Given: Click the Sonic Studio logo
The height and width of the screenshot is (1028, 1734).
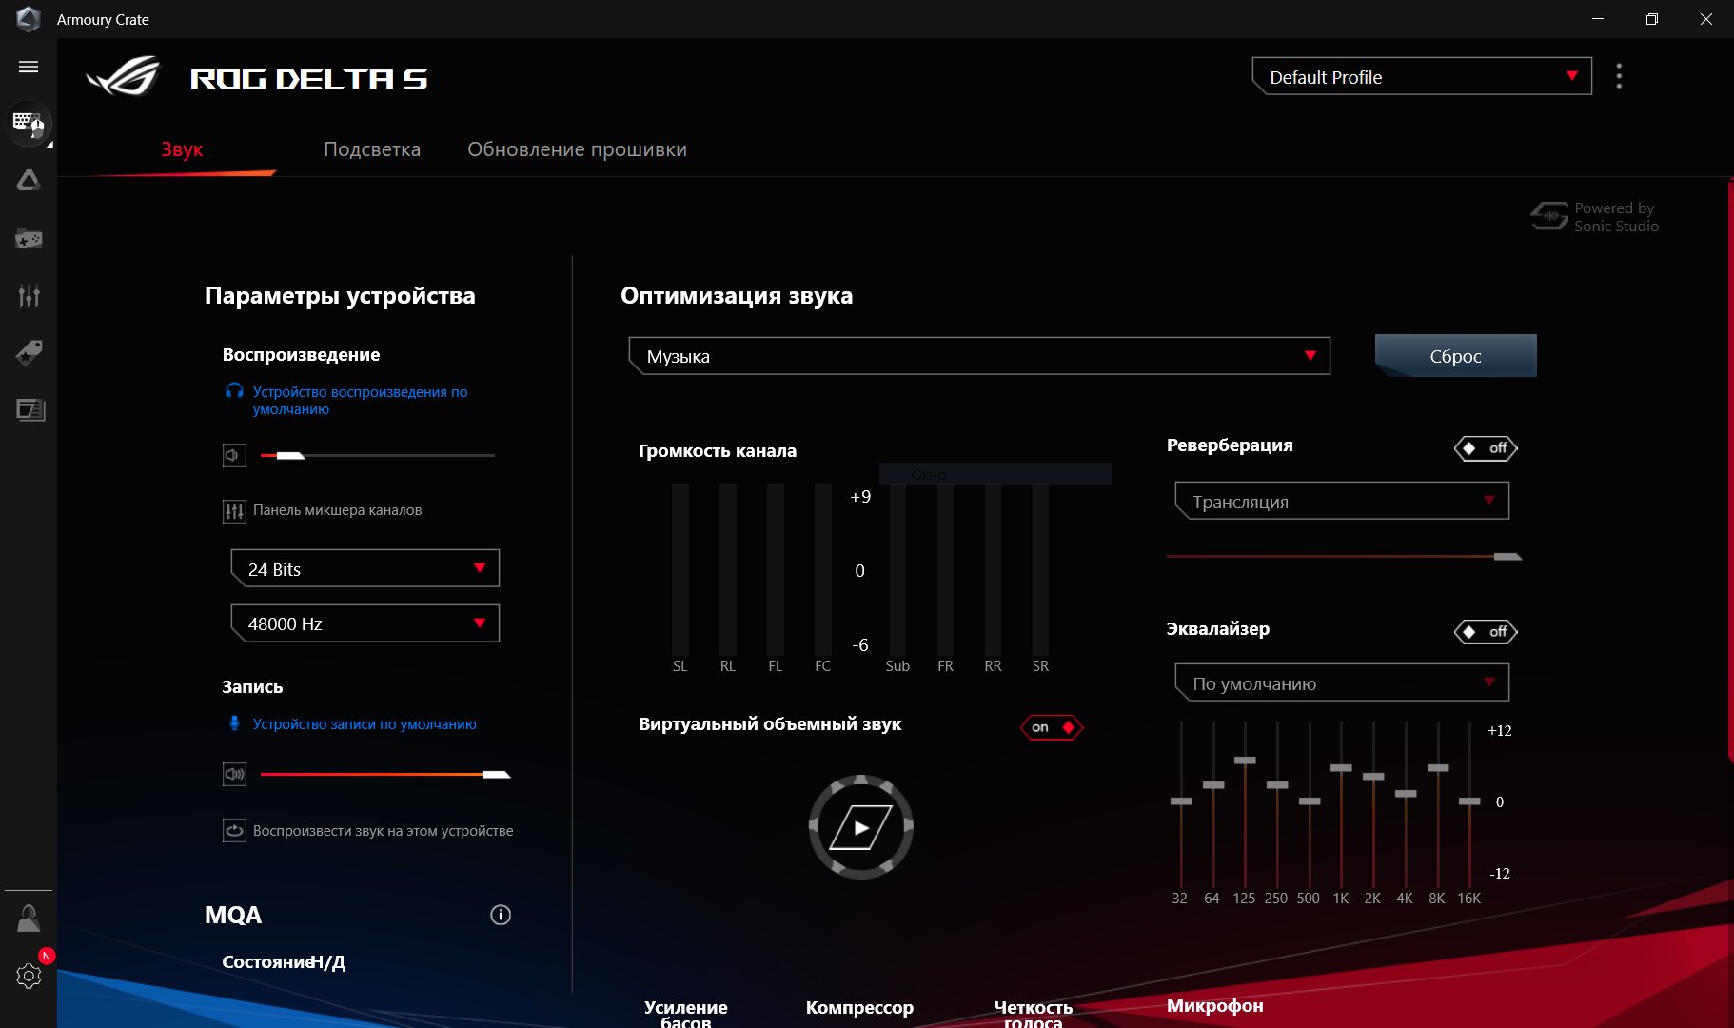Looking at the screenshot, I should click(x=1549, y=216).
